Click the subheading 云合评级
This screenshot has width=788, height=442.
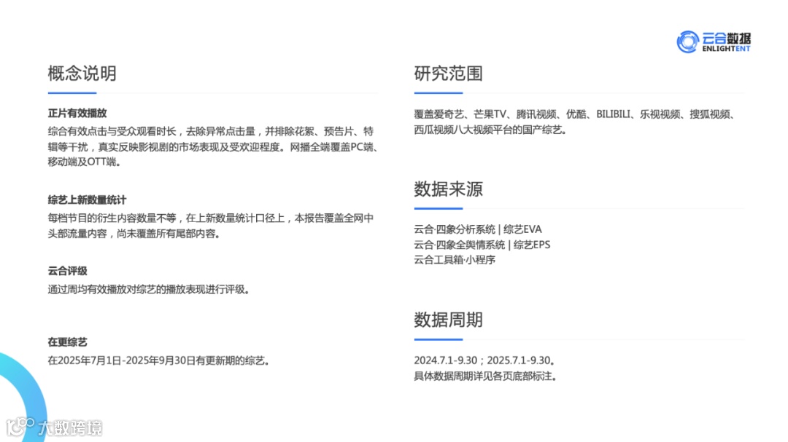[x=67, y=271]
